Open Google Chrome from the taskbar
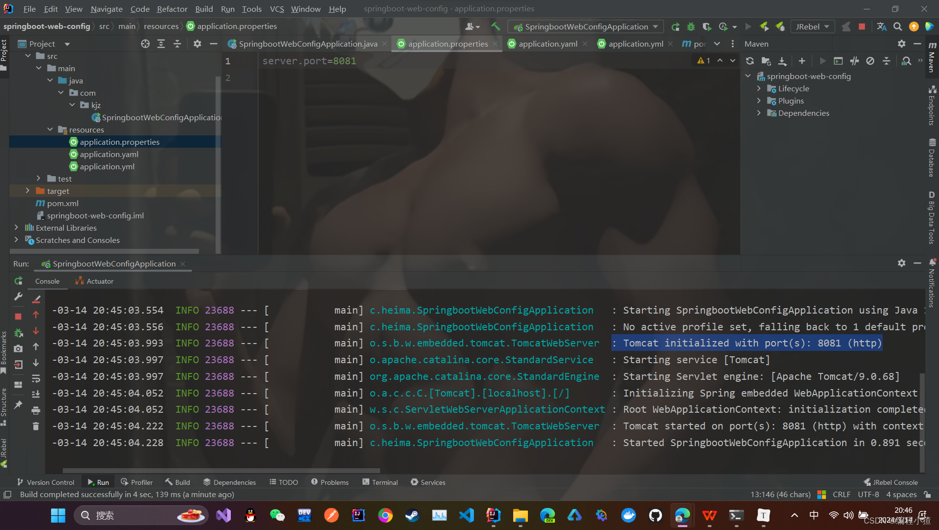This screenshot has width=939, height=530. [x=385, y=515]
